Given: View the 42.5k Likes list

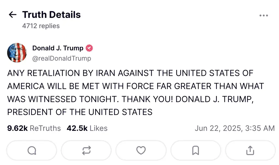Looking at the screenshot, I should (87, 128).
